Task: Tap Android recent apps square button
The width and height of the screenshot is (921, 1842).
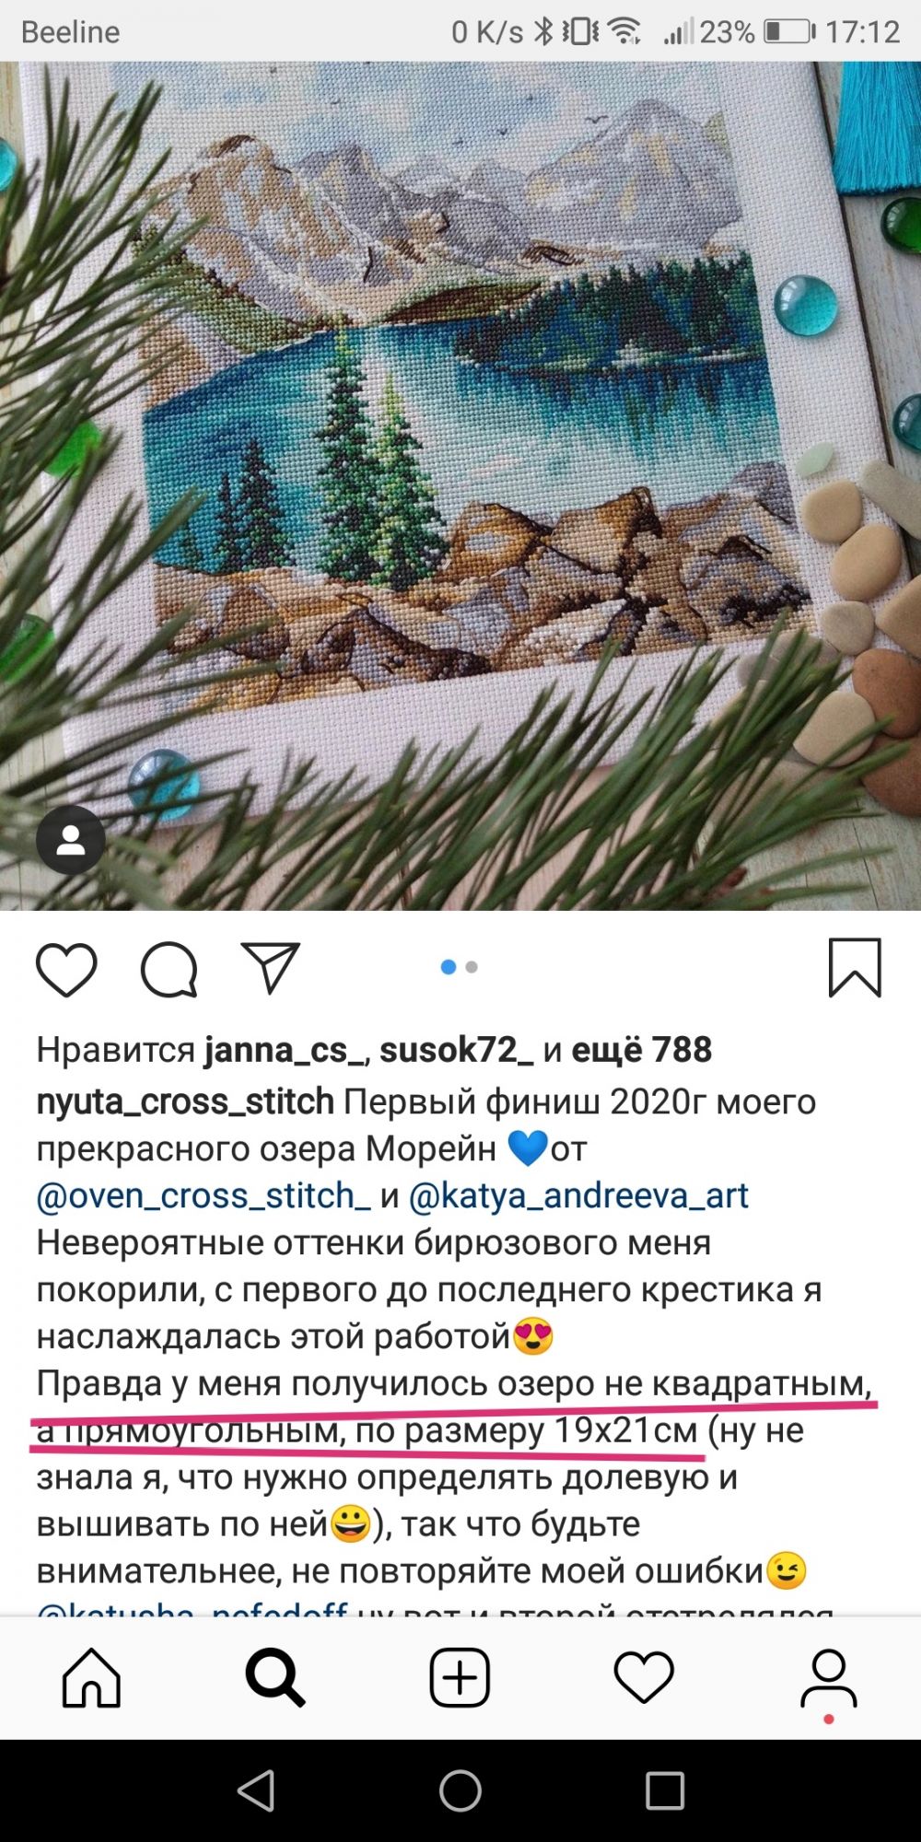Action: [x=664, y=1791]
